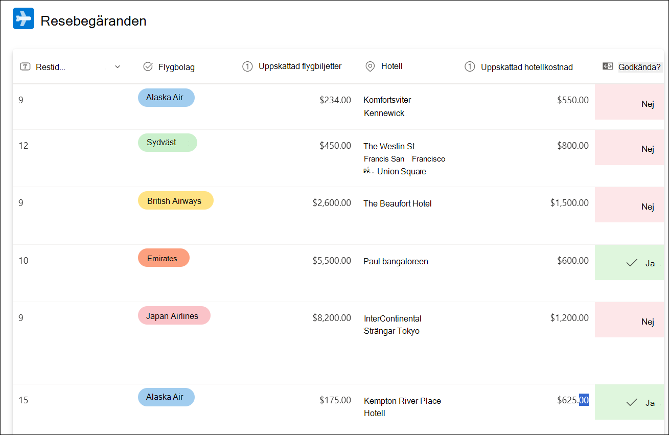Select the $8,200.00 flight cost cell

point(332,318)
